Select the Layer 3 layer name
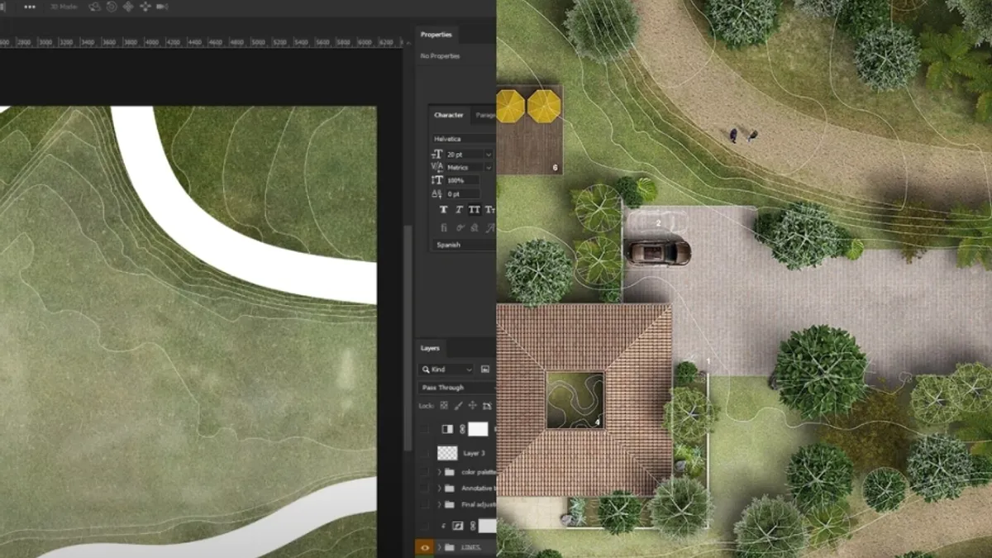 coord(474,453)
